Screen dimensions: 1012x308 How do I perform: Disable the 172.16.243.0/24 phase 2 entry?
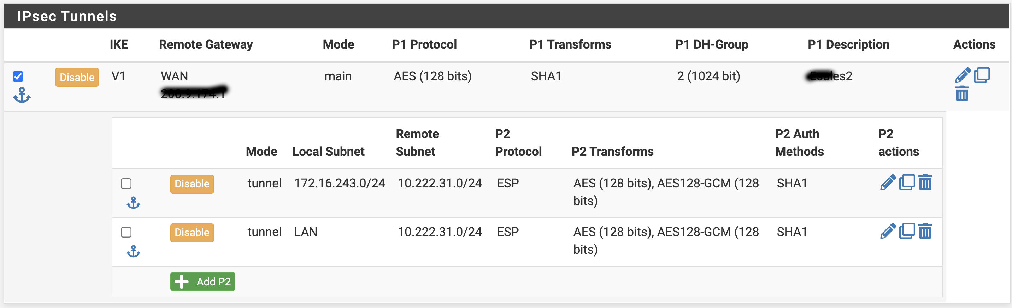tap(192, 184)
